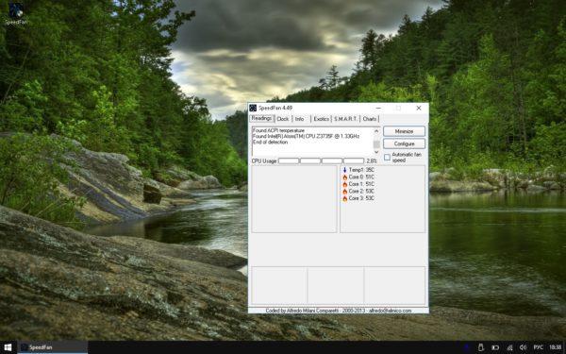Open the SpeedFan desktop shortcut
This screenshot has width=566, height=354.
[x=16, y=14]
